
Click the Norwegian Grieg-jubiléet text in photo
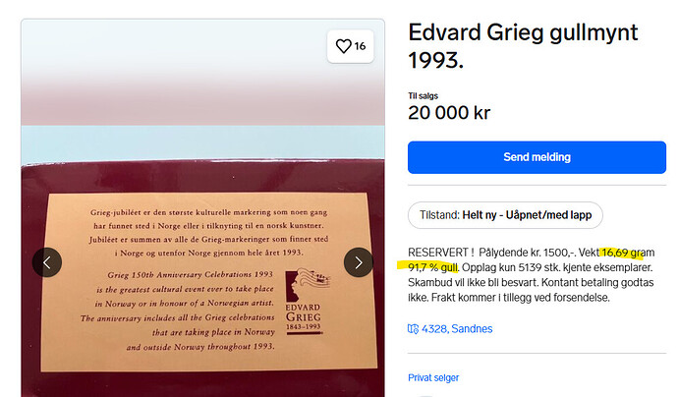[209, 232]
